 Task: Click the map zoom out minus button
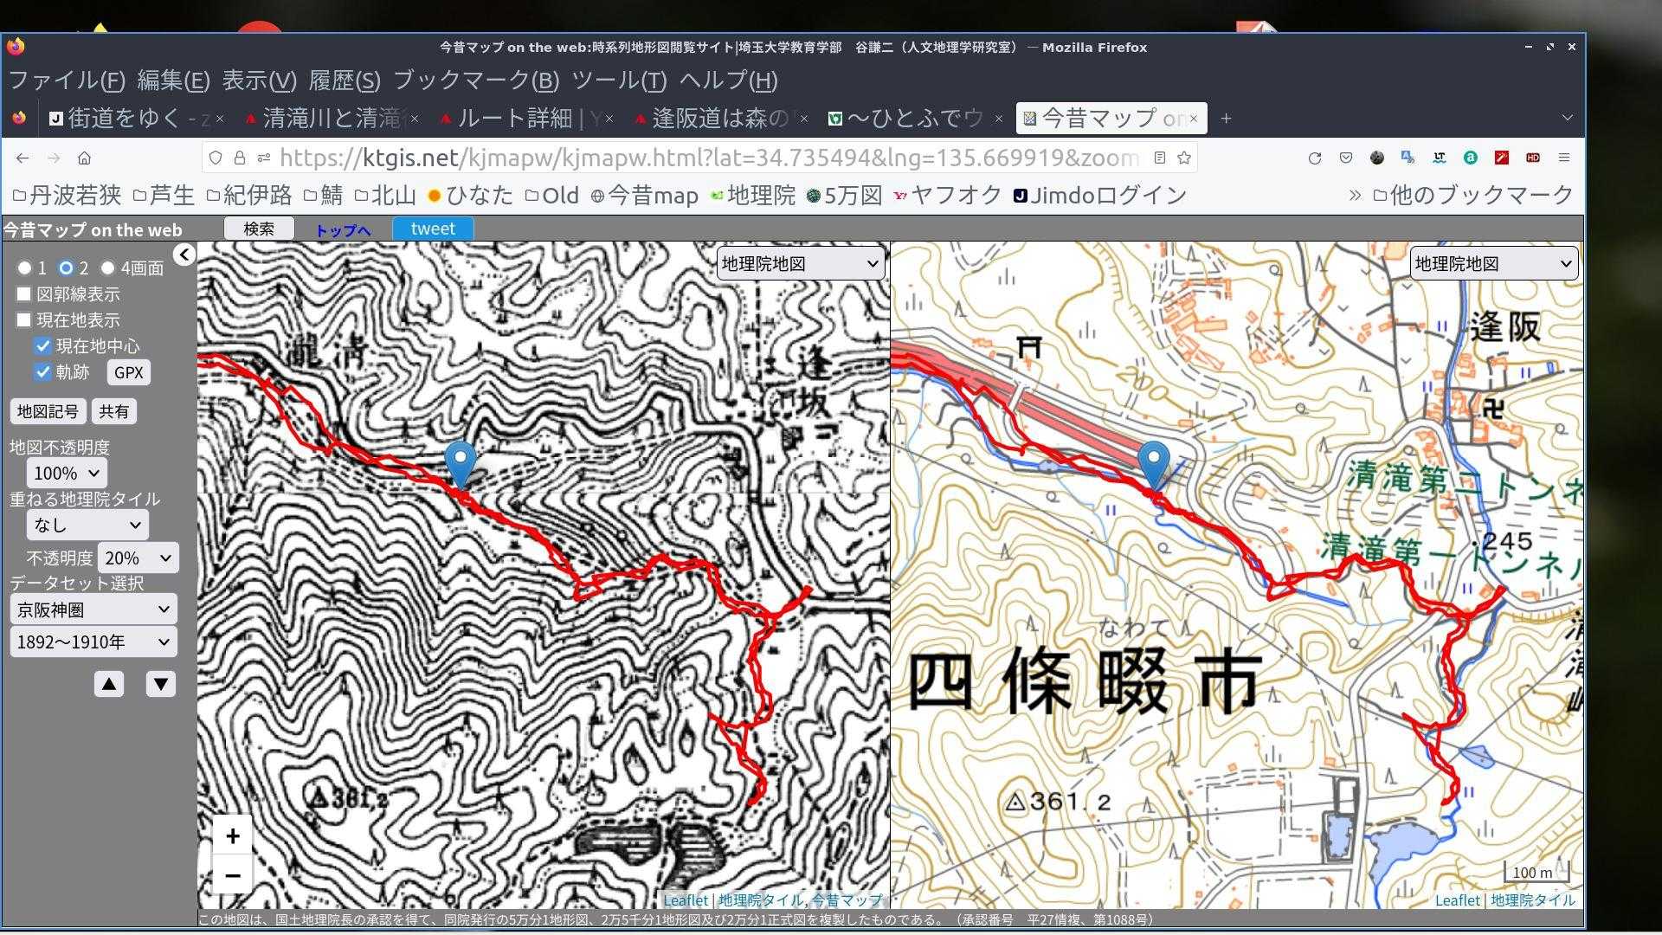(232, 875)
